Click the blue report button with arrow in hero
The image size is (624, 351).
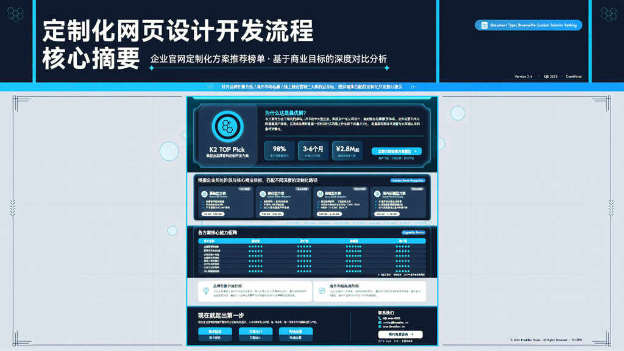click(x=397, y=151)
